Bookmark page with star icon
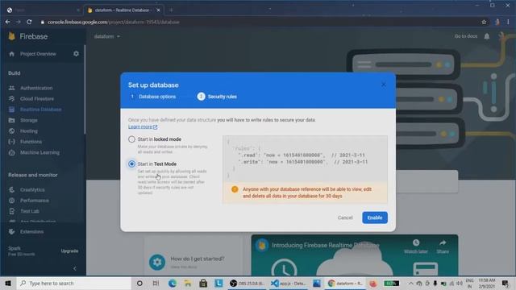The width and height of the screenshot is (516, 290). tap(484, 22)
